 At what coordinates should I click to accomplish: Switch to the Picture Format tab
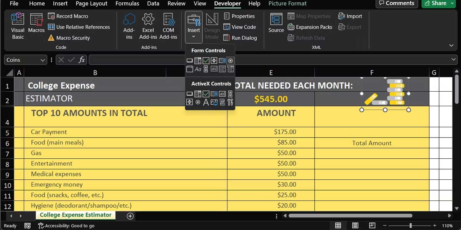tap(287, 3)
